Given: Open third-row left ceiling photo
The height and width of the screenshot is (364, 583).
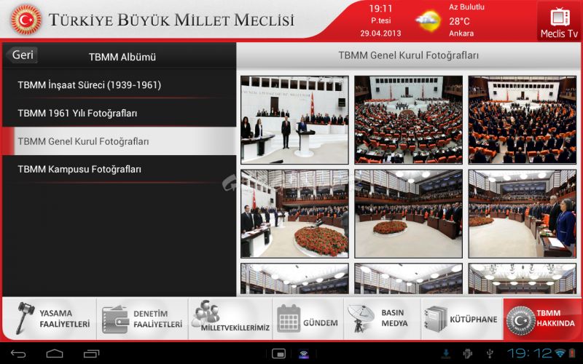Looking at the screenshot, I should 294,279.
